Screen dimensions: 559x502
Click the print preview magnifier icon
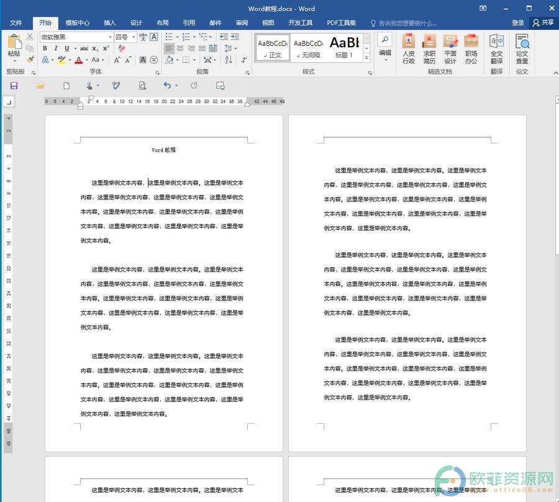point(142,86)
